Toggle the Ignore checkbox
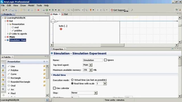 pyautogui.click(x=105, y=60)
